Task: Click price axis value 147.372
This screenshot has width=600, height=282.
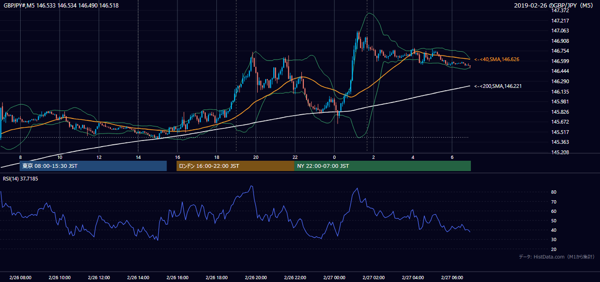Action: click(560, 10)
